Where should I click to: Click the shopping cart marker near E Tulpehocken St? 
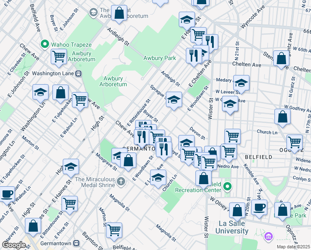coord(80,100)
